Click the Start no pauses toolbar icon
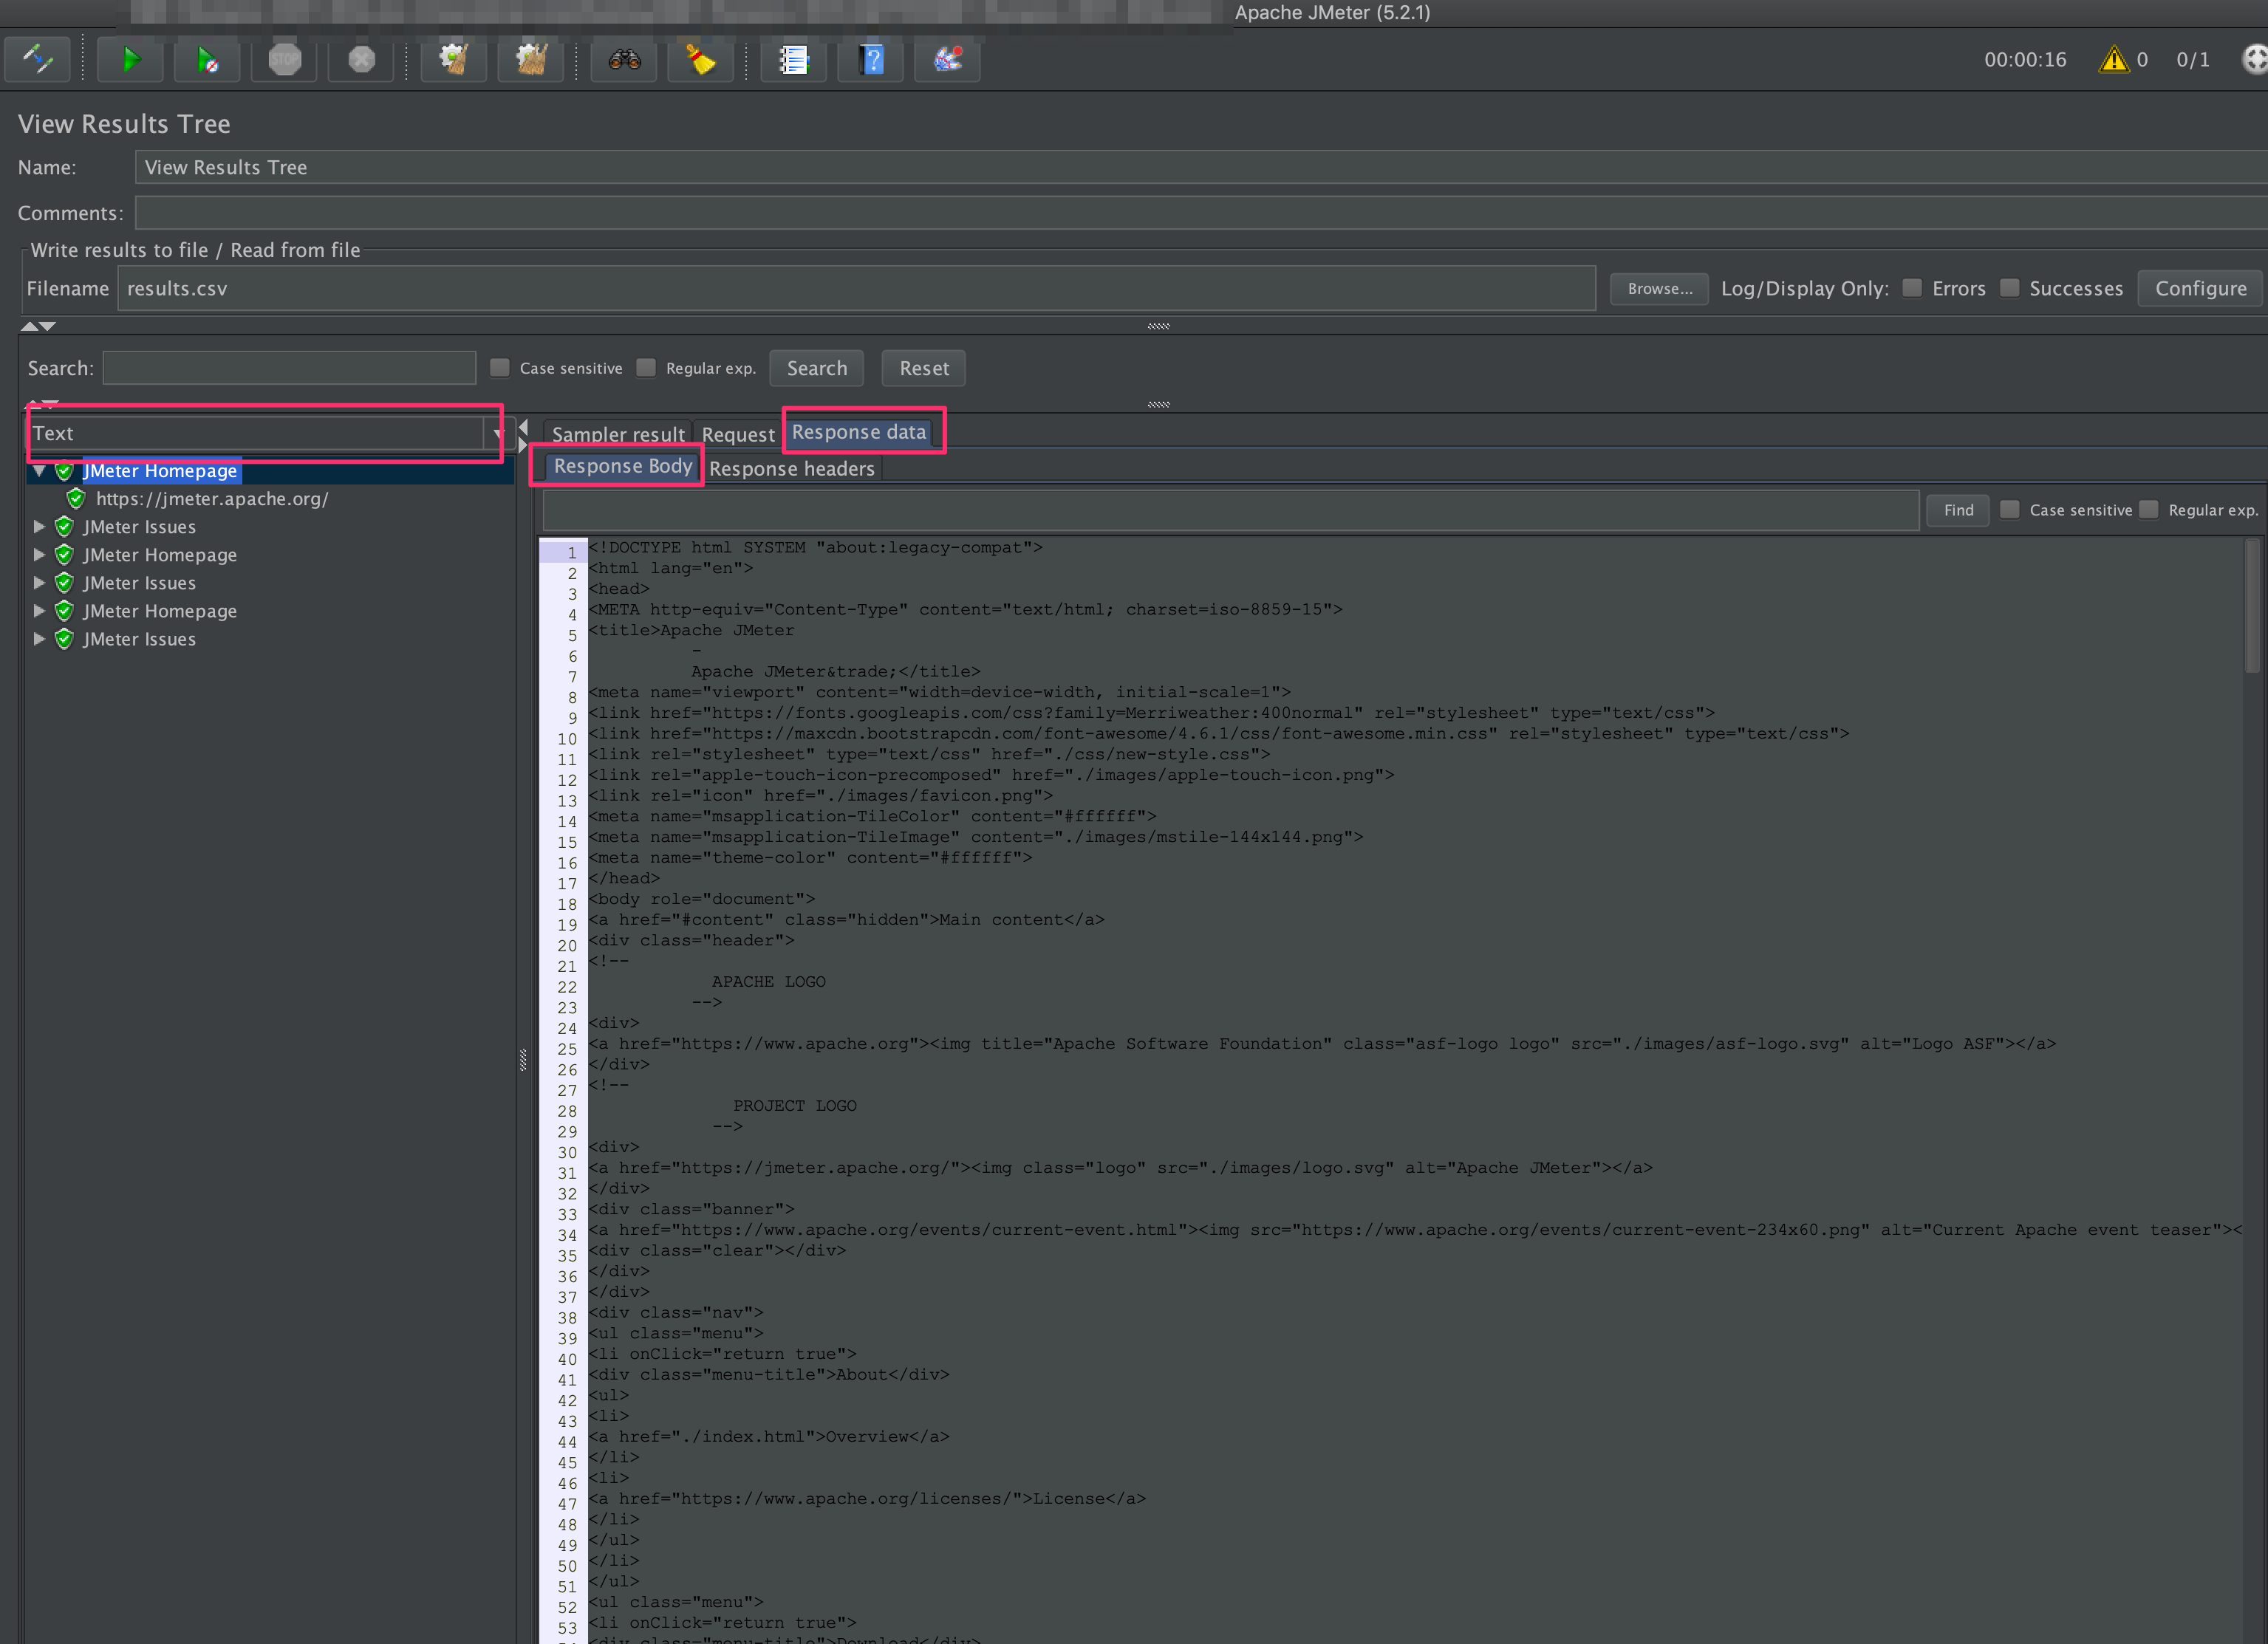Image resolution: width=2268 pixels, height=1644 pixels. 207,60
